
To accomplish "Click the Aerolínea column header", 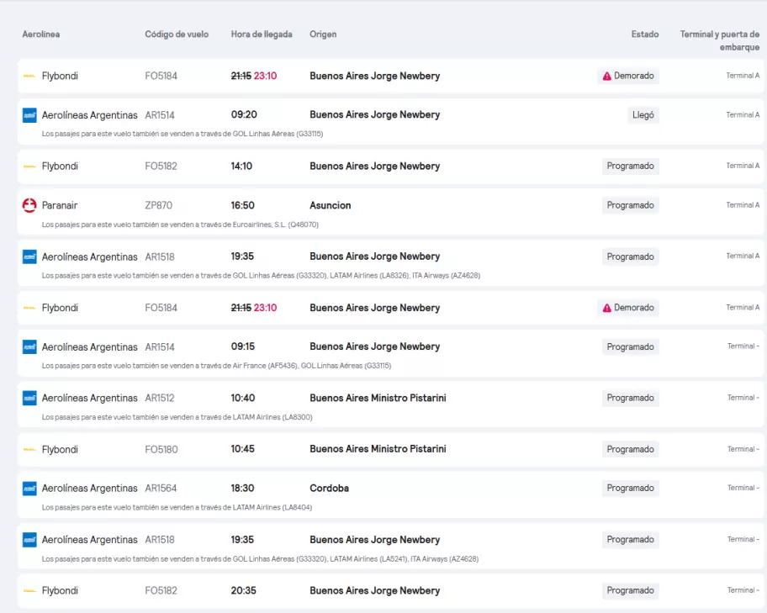I will (41, 34).
